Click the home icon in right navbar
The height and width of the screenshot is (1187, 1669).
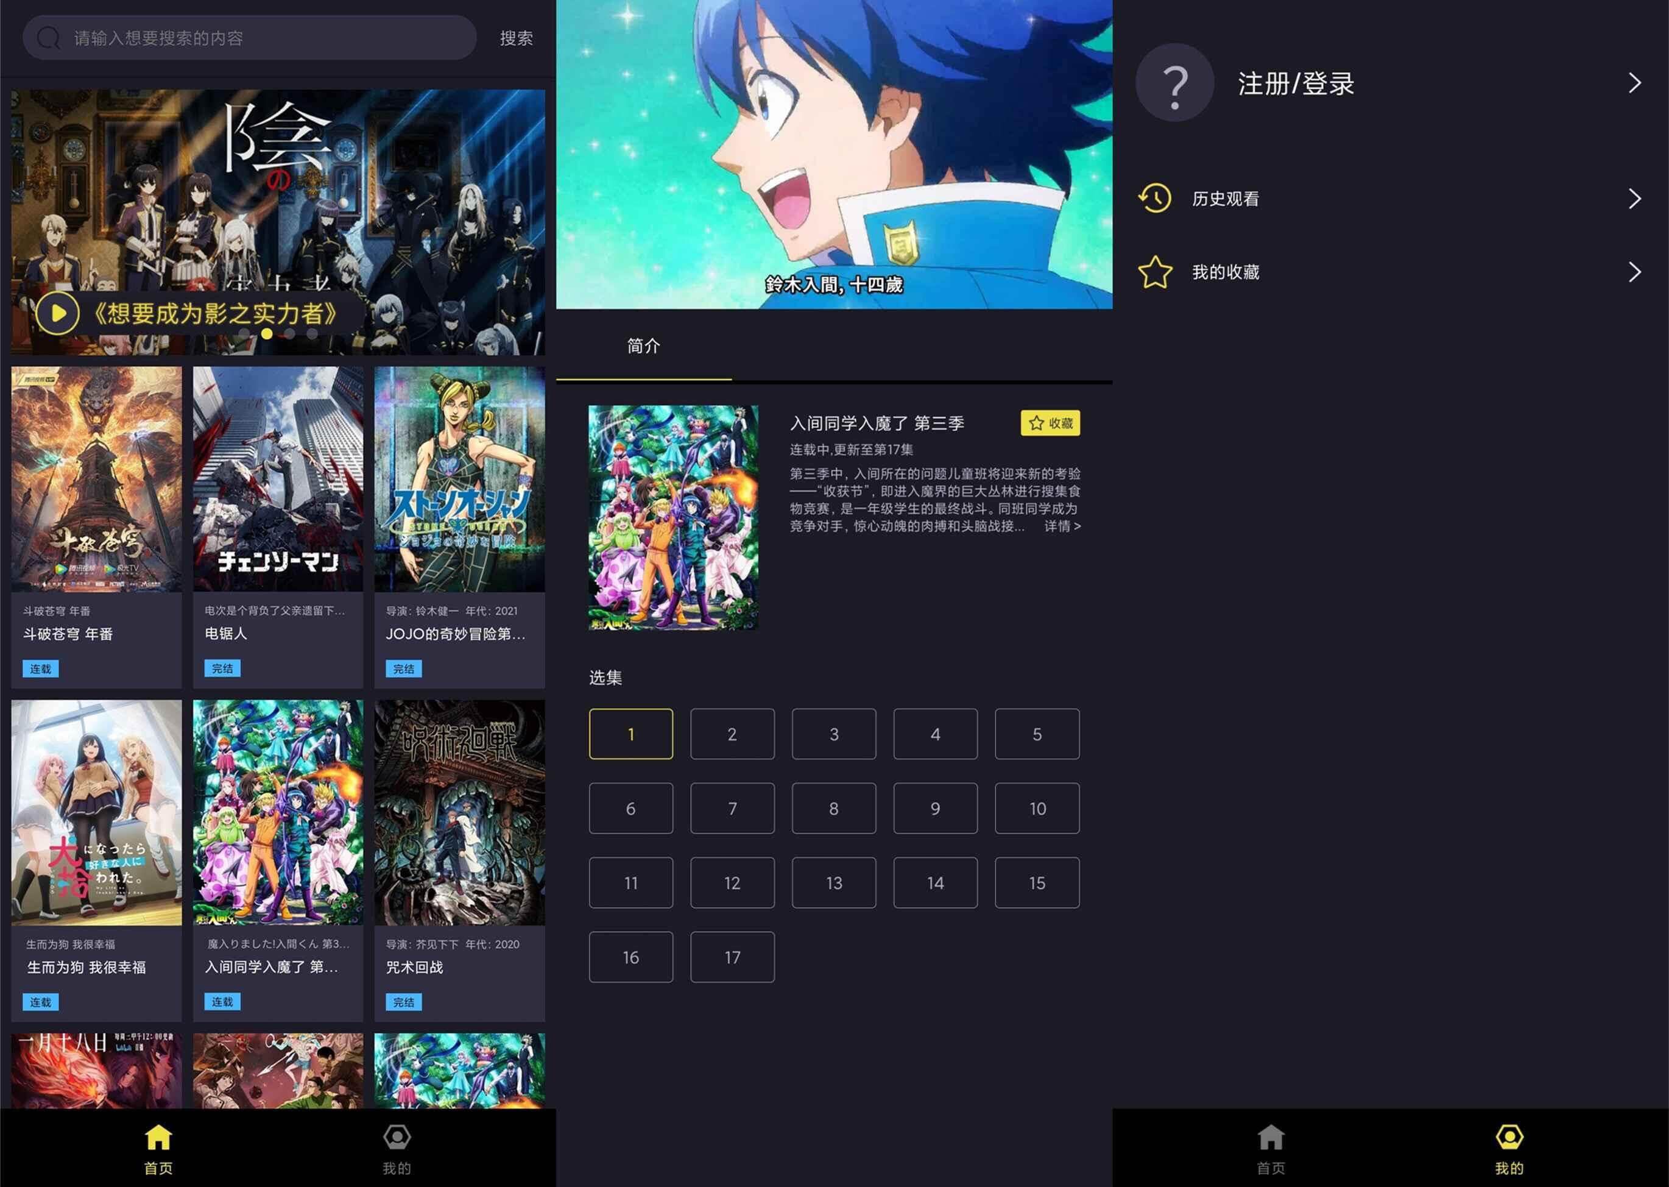[x=1271, y=1137]
